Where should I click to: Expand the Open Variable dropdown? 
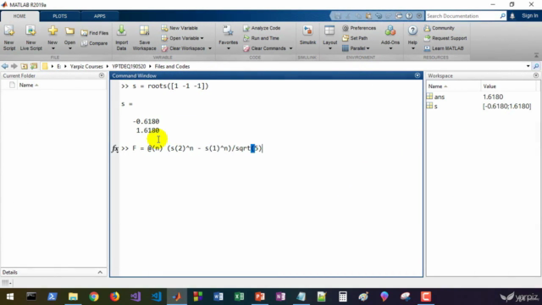(202, 38)
